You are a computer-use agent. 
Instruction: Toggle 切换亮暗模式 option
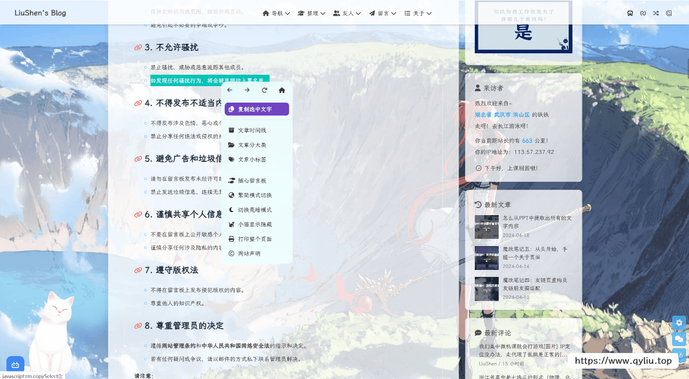point(257,210)
